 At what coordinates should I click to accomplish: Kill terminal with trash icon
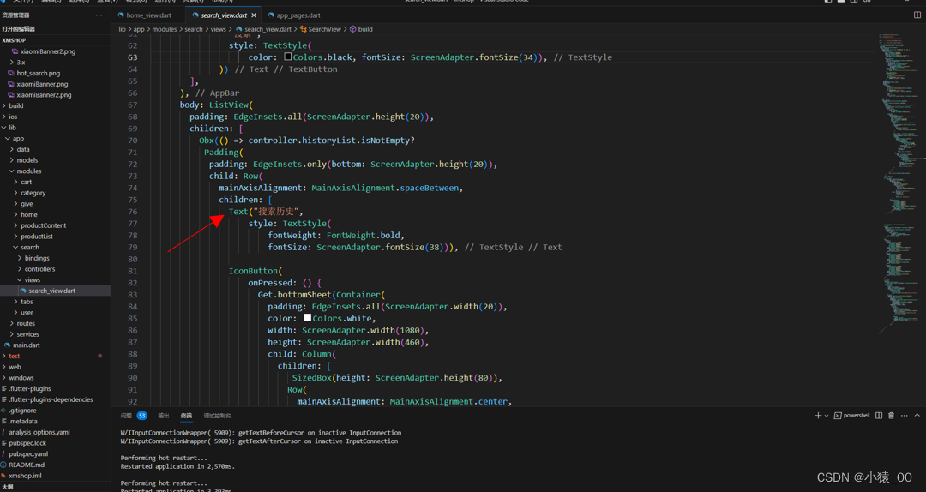[891, 416]
